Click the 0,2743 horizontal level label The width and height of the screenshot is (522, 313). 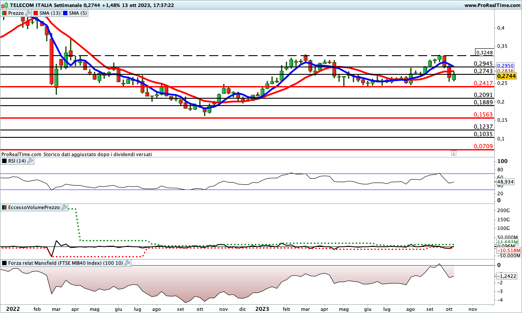pos(483,71)
